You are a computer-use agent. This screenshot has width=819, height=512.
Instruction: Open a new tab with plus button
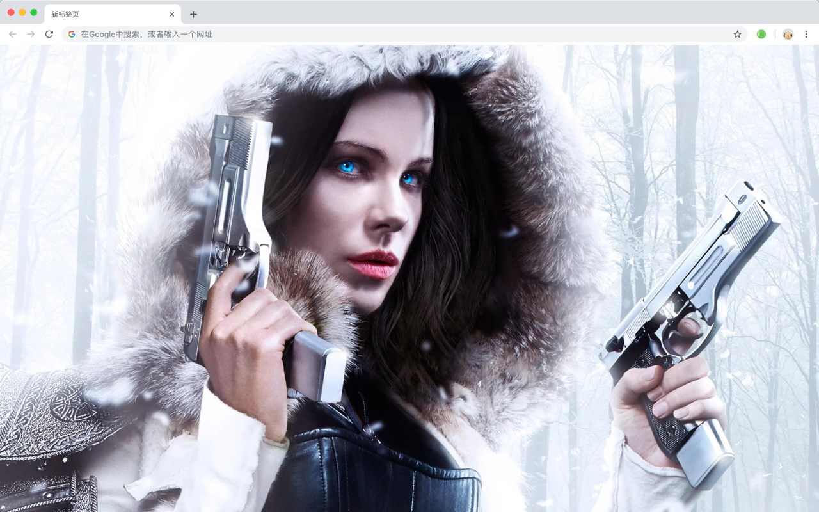point(193,14)
